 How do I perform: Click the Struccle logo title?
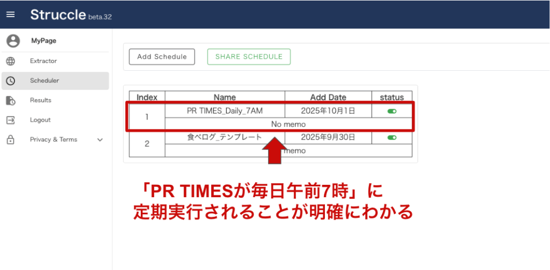pos(57,14)
